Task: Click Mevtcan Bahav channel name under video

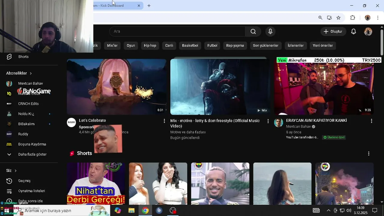Action: tap(298, 127)
